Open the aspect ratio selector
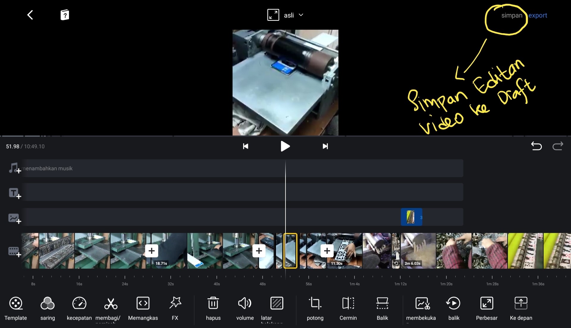 pos(273,15)
